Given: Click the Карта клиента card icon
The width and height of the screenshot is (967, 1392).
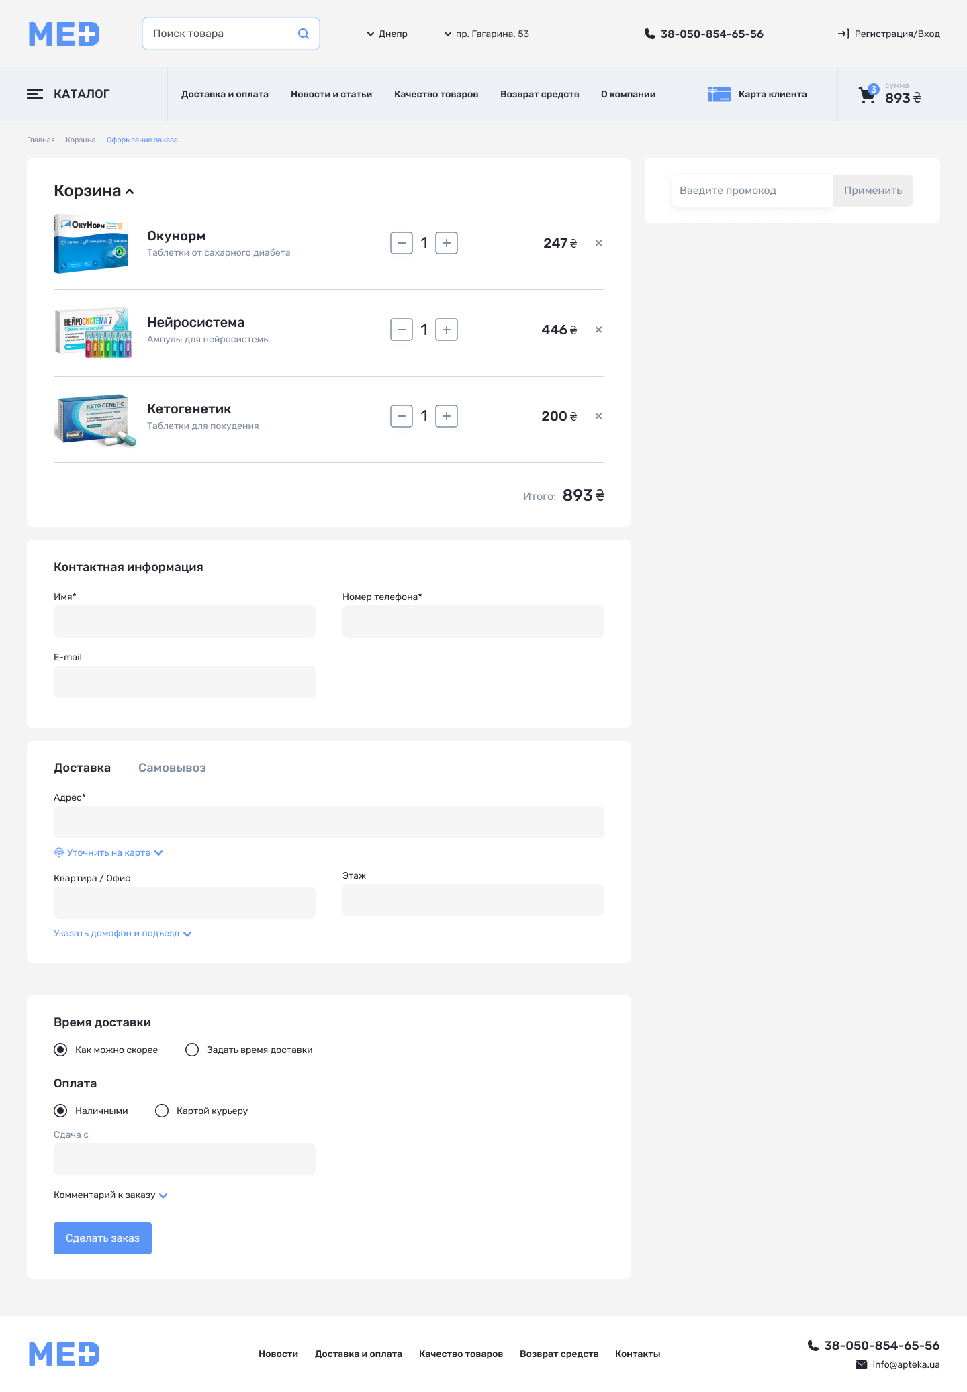Looking at the screenshot, I should pyautogui.click(x=719, y=95).
